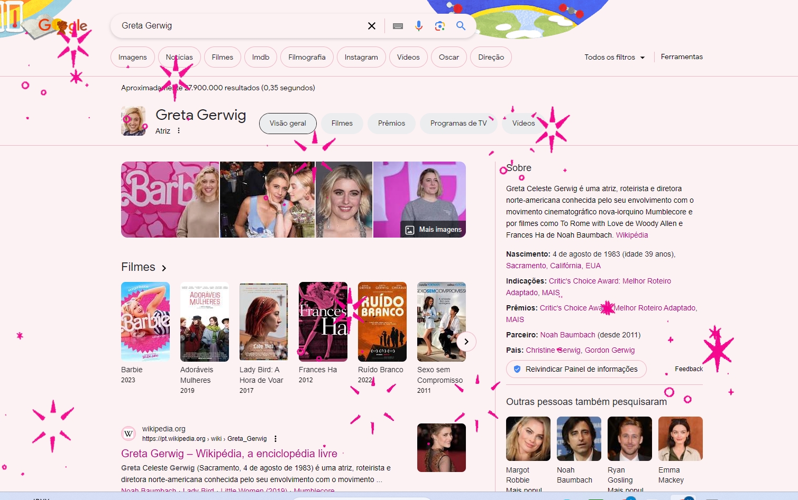
Task: Open the Christine Gerwig link
Action: pos(553,350)
